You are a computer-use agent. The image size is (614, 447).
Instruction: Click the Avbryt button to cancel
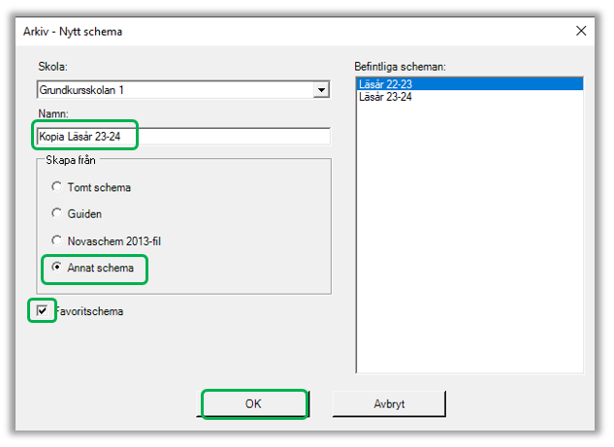pyautogui.click(x=388, y=403)
